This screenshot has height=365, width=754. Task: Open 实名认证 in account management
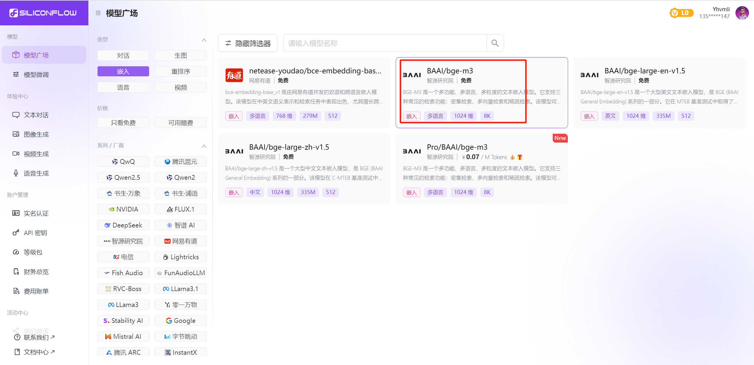point(36,213)
